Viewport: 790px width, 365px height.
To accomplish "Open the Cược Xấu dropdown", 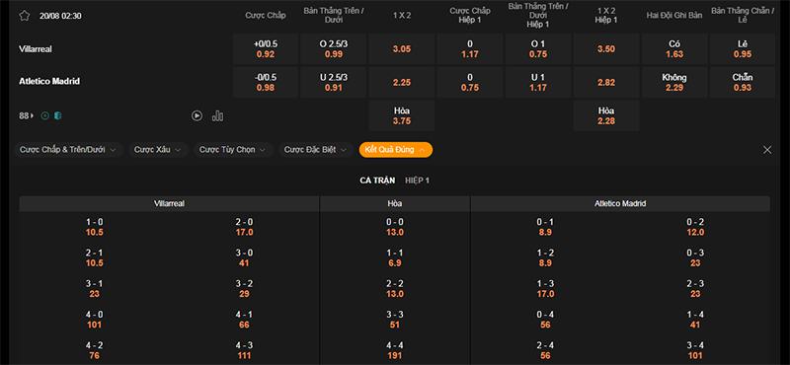I will tap(158, 150).
